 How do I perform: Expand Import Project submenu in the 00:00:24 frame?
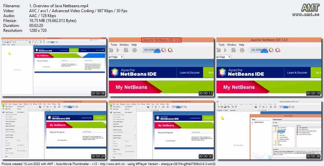(x=27, y=135)
